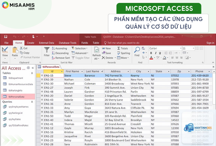Click Delete record button
This screenshot has height=146, width=216.
coord(108,58)
